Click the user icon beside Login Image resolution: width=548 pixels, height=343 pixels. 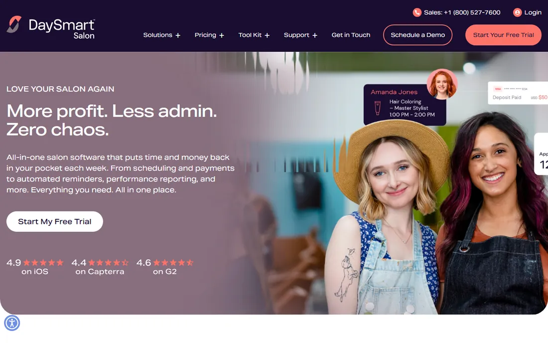click(517, 12)
